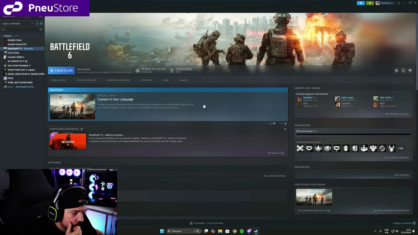Viewport: 418px width, 235px height.
Task: Open the library advanced filter icon
Action: point(41,30)
